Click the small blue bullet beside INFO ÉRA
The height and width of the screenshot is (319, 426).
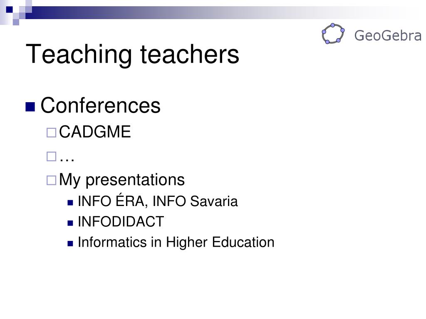[70, 203]
